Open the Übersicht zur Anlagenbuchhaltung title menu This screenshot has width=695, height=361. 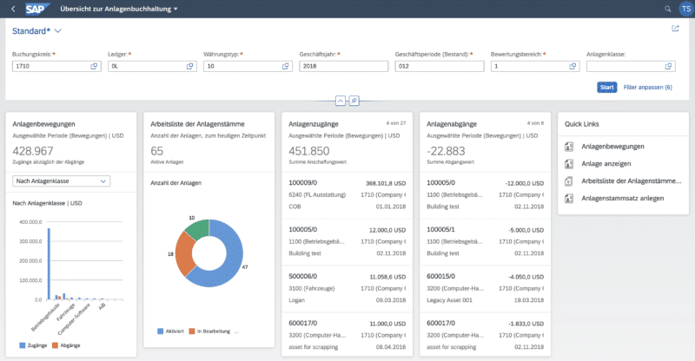click(119, 9)
